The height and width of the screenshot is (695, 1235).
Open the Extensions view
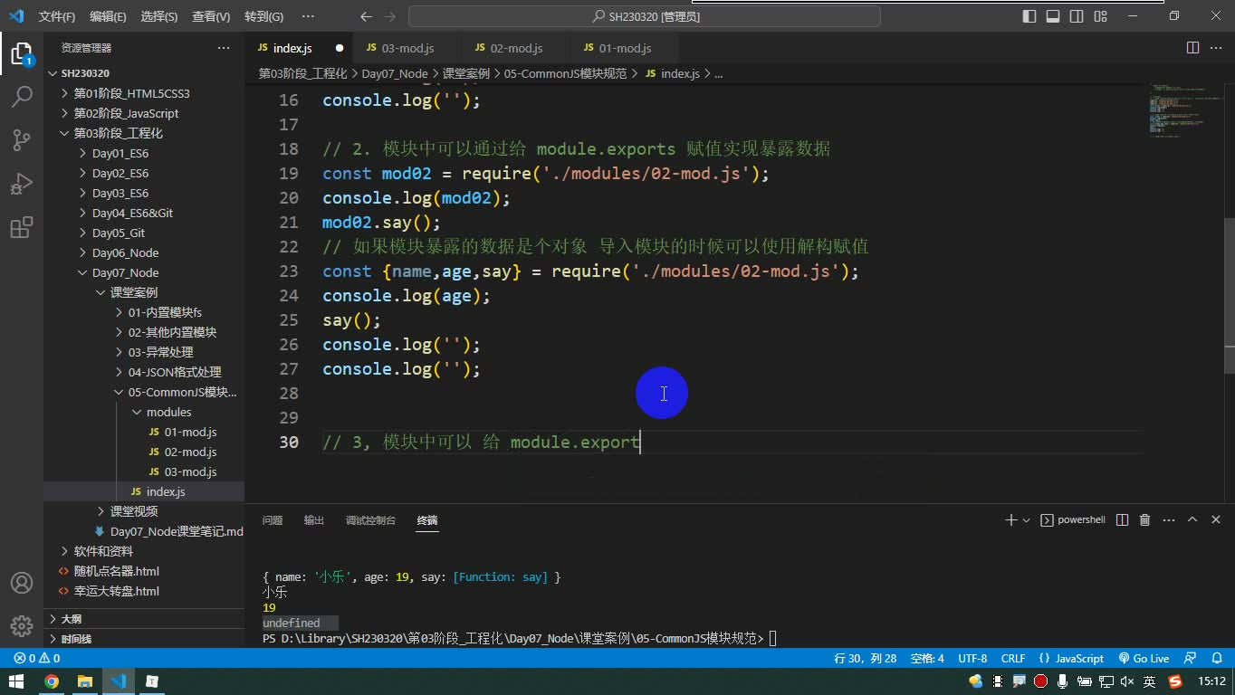22,227
